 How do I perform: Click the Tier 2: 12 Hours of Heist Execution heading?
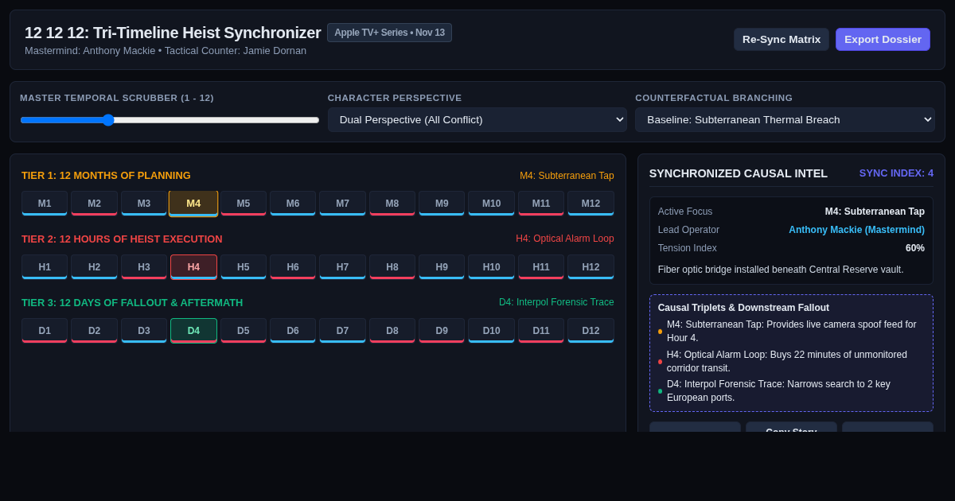click(x=122, y=239)
